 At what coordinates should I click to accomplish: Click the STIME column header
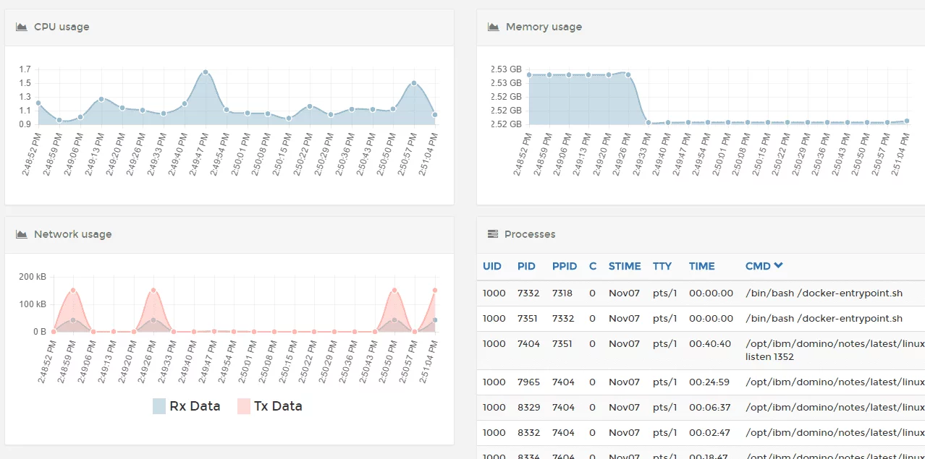pyautogui.click(x=625, y=266)
